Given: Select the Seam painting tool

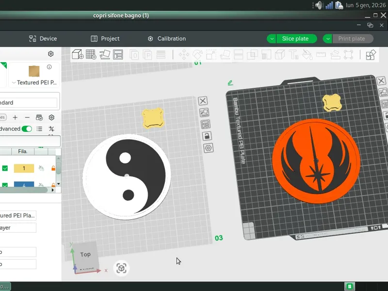Looking at the screenshot, I should tap(280, 55).
